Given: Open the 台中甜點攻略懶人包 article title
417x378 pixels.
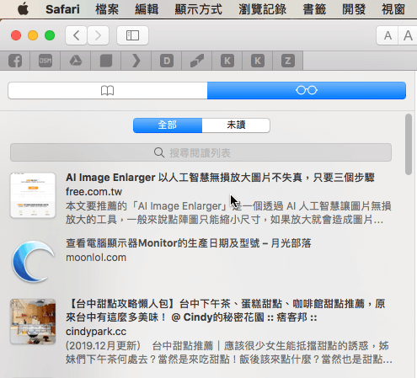Looking at the screenshot, I should pos(226,311).
